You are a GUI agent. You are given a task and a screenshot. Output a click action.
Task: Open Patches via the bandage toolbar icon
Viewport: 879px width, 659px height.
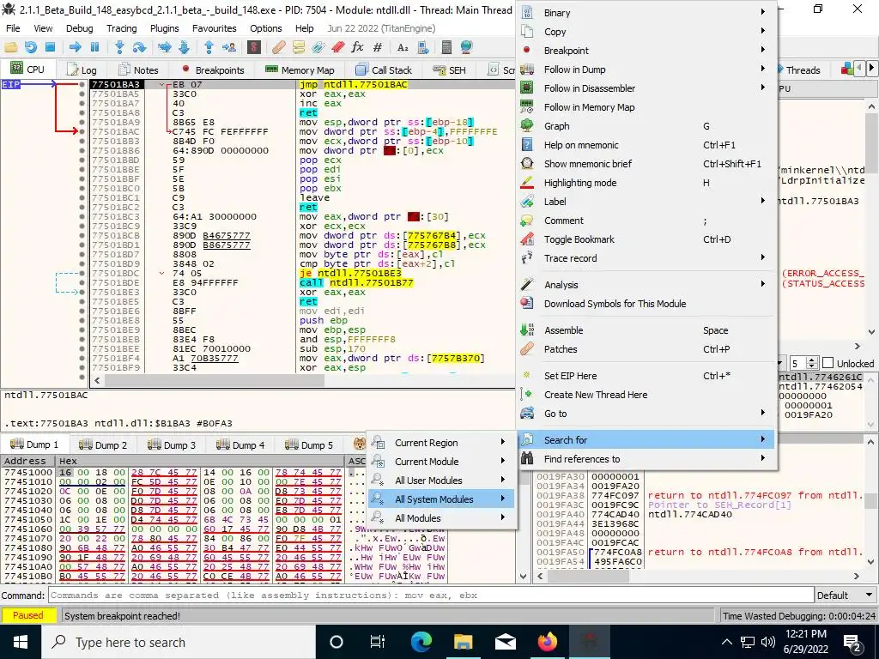click(279, 48)
